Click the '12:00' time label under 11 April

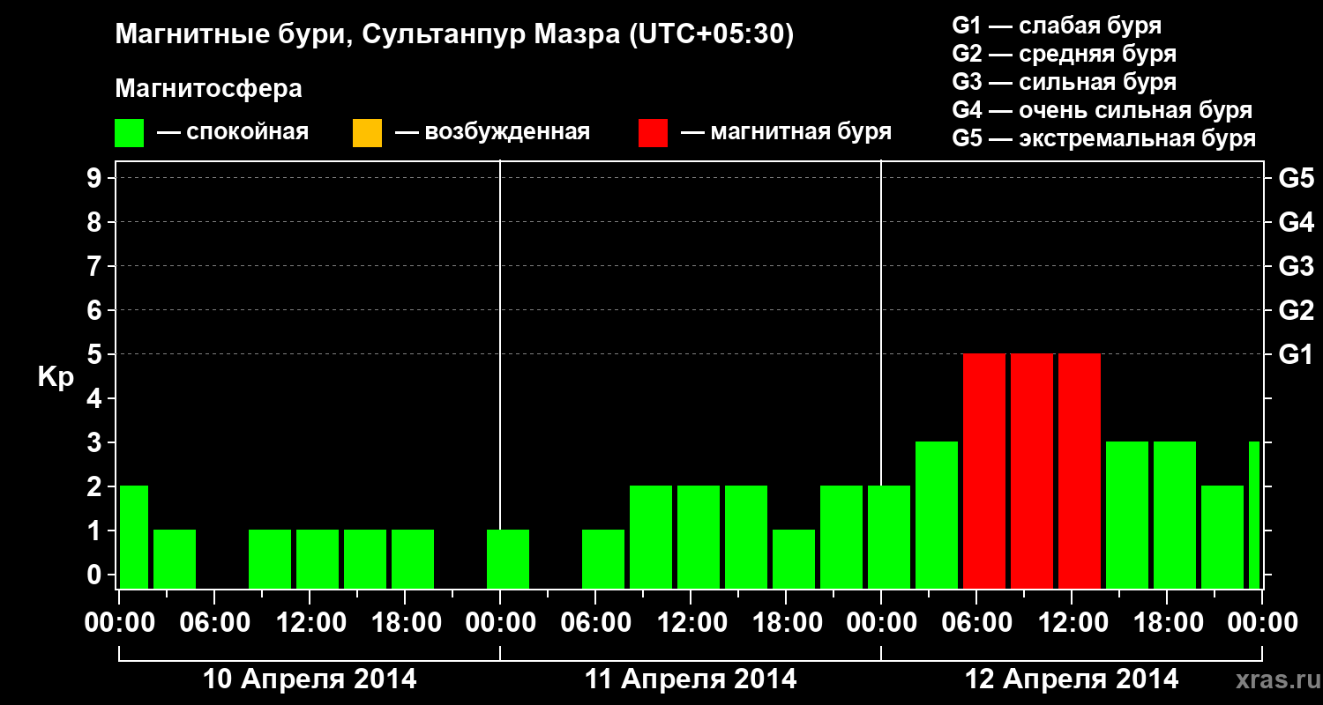(x=691, y=623)
